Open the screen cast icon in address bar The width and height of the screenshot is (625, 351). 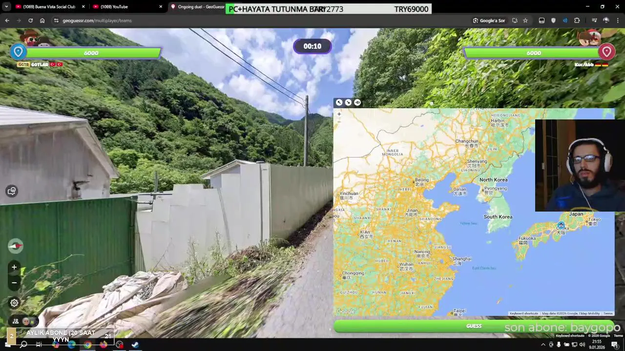click(515, 20)
